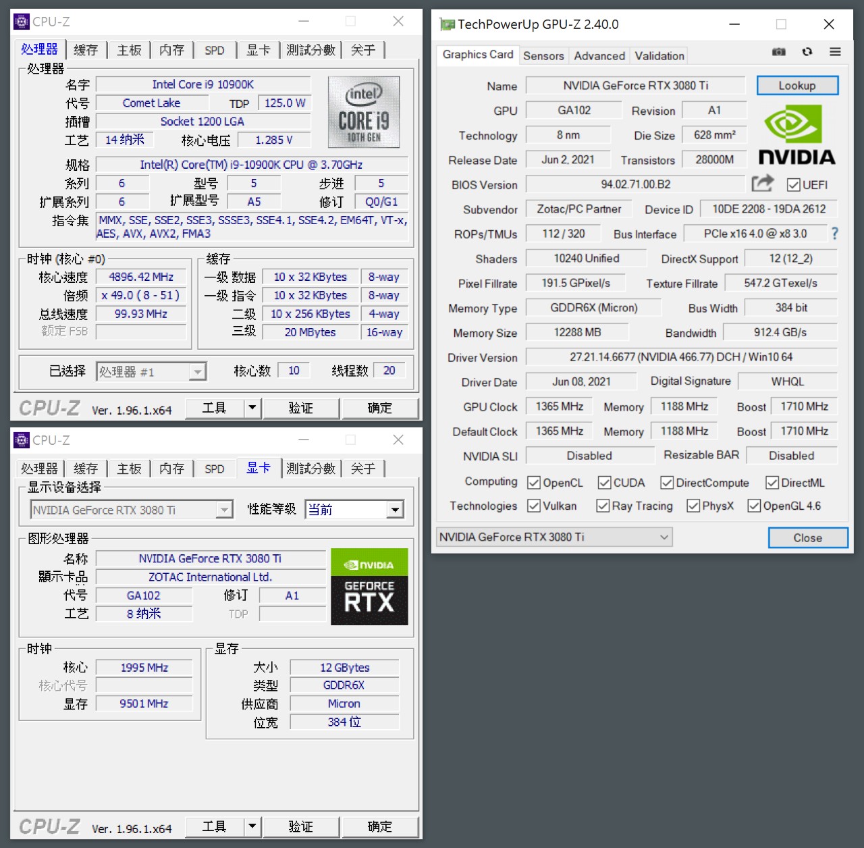This screenshot has width=864, height=848.
Task: Click the Resizable BAR Disabled field
Action: pos(792,455)
